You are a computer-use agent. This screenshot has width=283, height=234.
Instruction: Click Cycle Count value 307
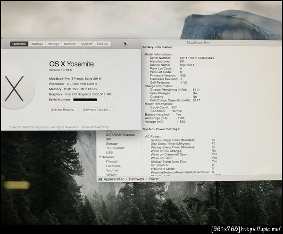point(174,108)
